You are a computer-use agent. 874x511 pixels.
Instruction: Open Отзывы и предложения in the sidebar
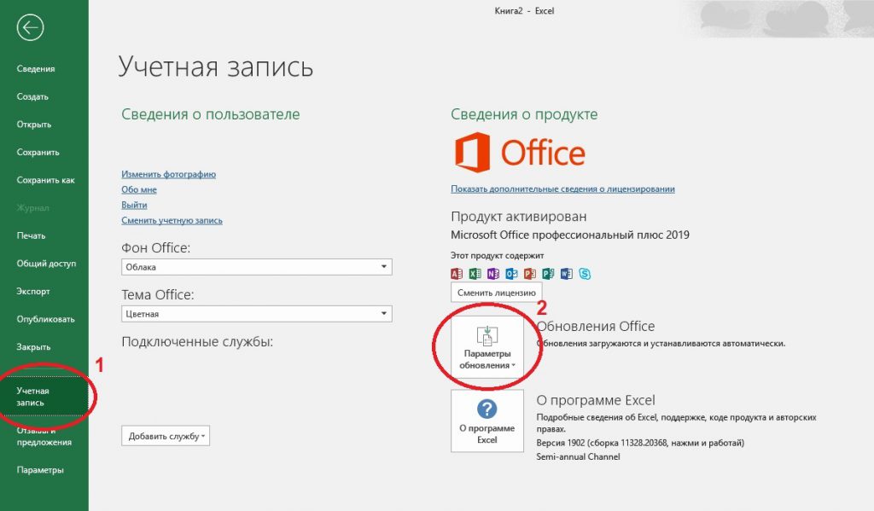click(x=44, y=436)
